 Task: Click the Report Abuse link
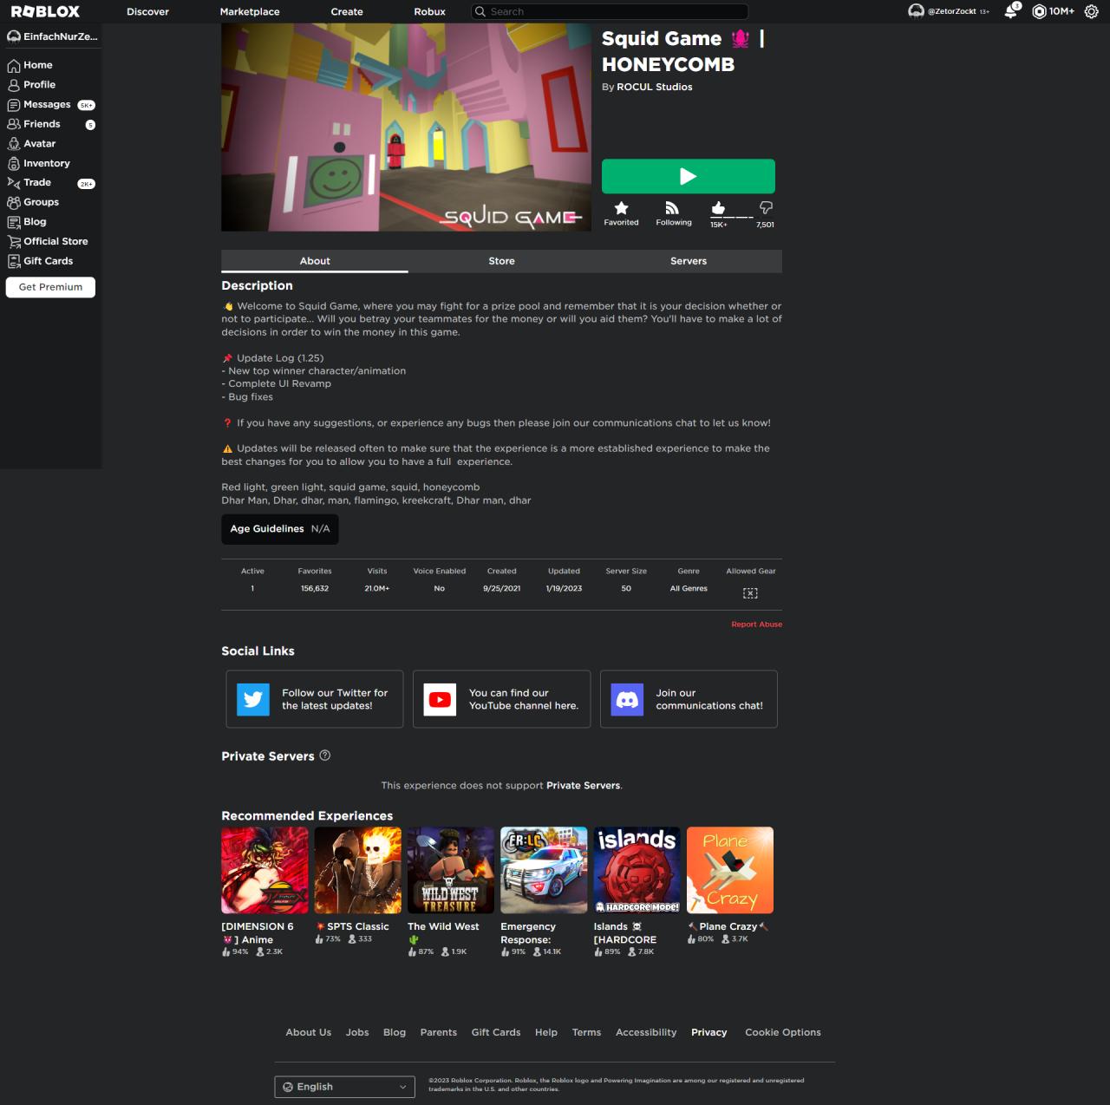756,624
